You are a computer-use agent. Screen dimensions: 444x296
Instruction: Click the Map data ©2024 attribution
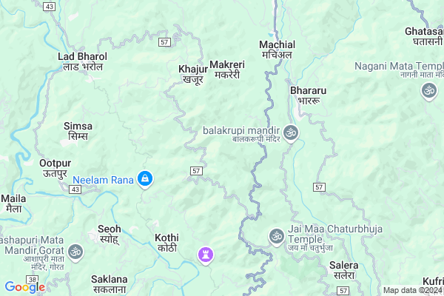[x=413, y=290]
